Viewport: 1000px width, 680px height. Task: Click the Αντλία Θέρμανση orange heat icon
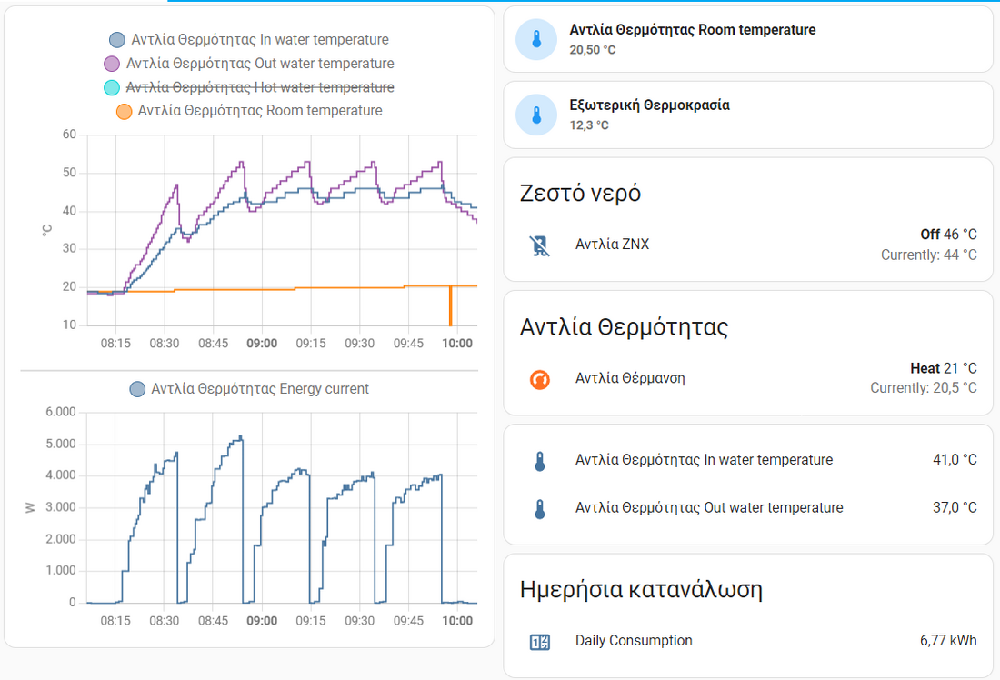(540, 379)
